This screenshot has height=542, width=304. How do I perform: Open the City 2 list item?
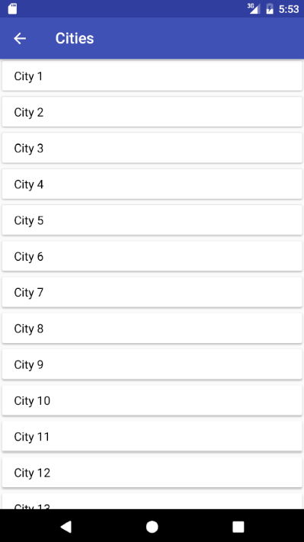152,112
